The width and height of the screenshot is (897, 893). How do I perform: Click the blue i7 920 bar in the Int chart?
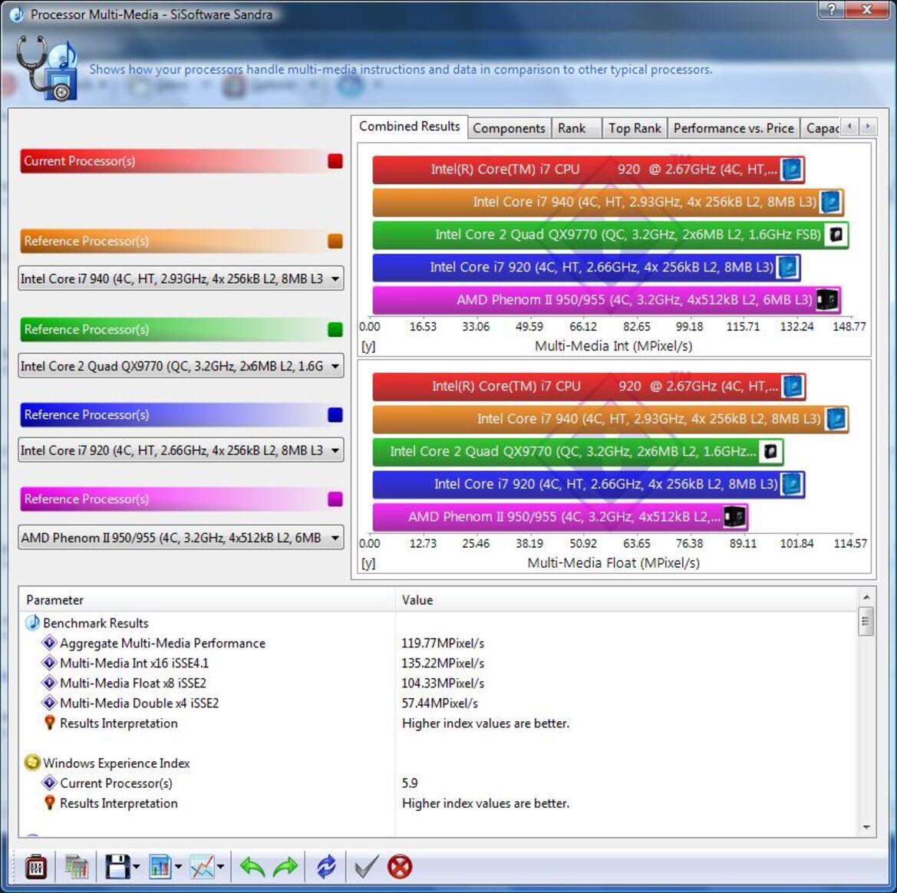pyautogui.click(x=586, y=268)
